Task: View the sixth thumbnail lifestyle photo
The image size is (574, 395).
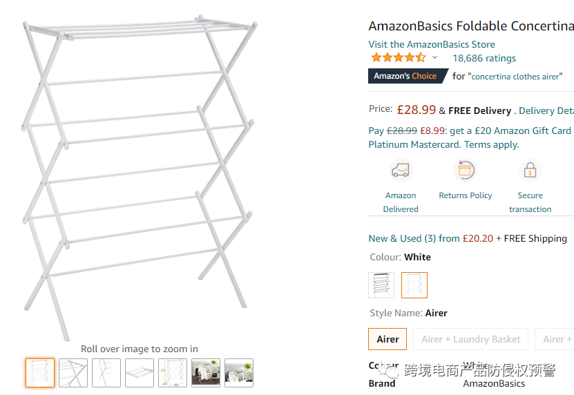Action: coord(206,373)
